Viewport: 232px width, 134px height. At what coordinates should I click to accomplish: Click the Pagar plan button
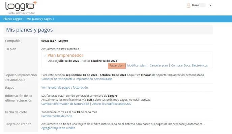tap(117, 65)
